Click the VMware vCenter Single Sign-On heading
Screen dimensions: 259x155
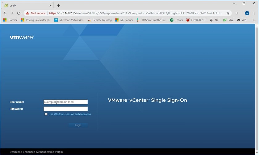click(x=148, y=100)
